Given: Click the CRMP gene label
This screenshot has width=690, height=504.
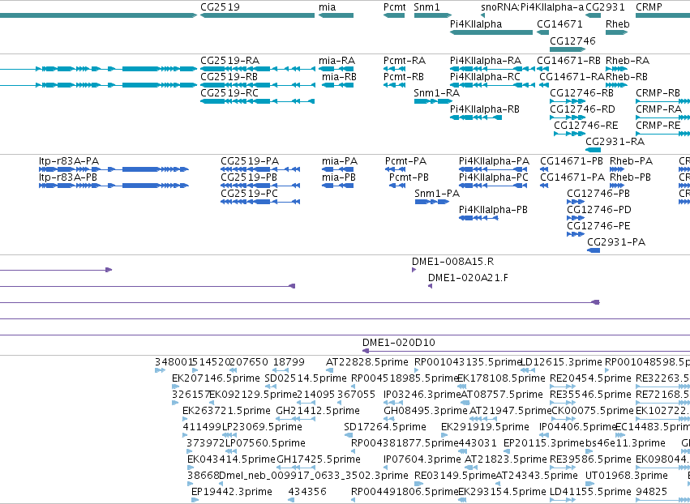Looking at the screenshot, I should point(649,7).
